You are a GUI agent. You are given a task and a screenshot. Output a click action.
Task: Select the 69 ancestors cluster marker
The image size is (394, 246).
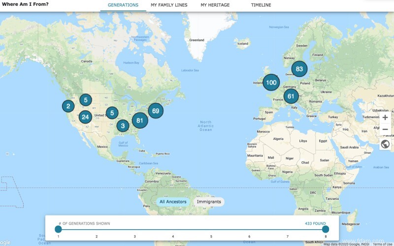(x=156, y=111)
